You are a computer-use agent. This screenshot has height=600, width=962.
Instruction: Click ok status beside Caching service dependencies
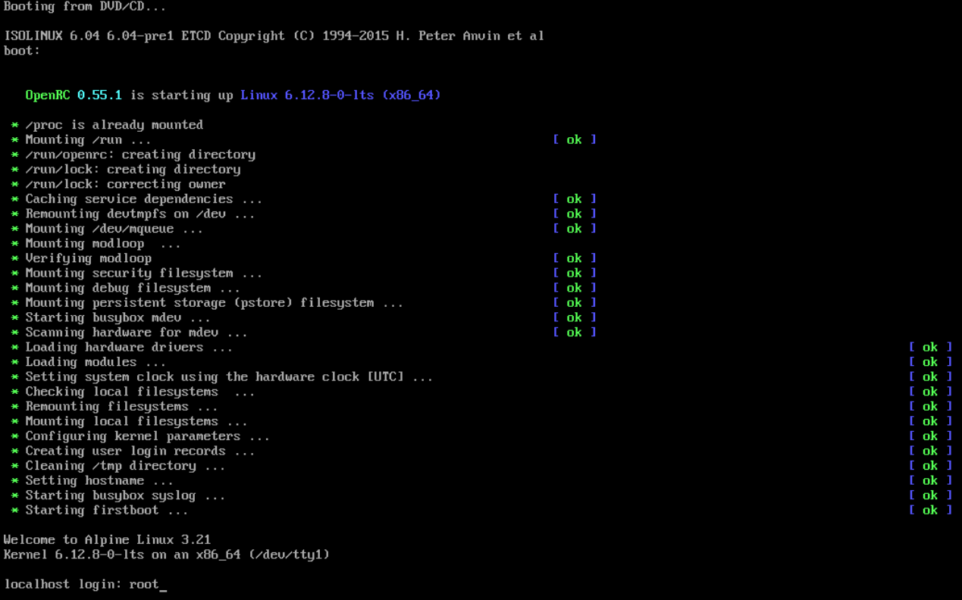pos(575,198)
